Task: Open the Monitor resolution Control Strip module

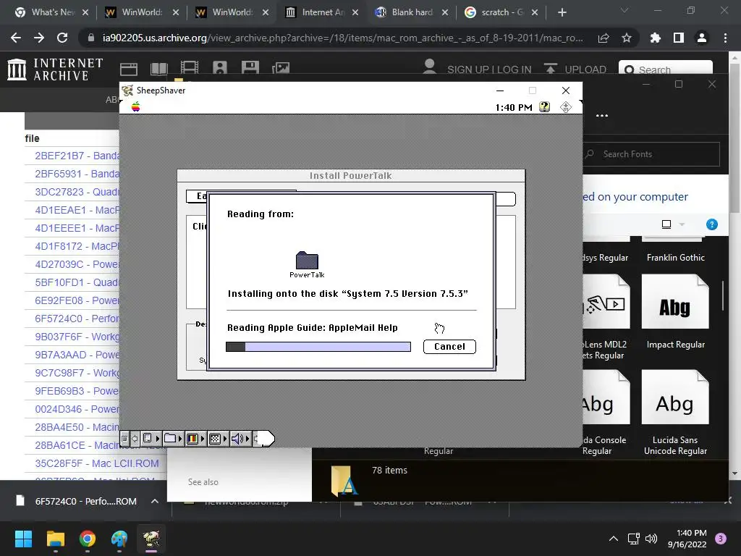Action: coord(214,438)
